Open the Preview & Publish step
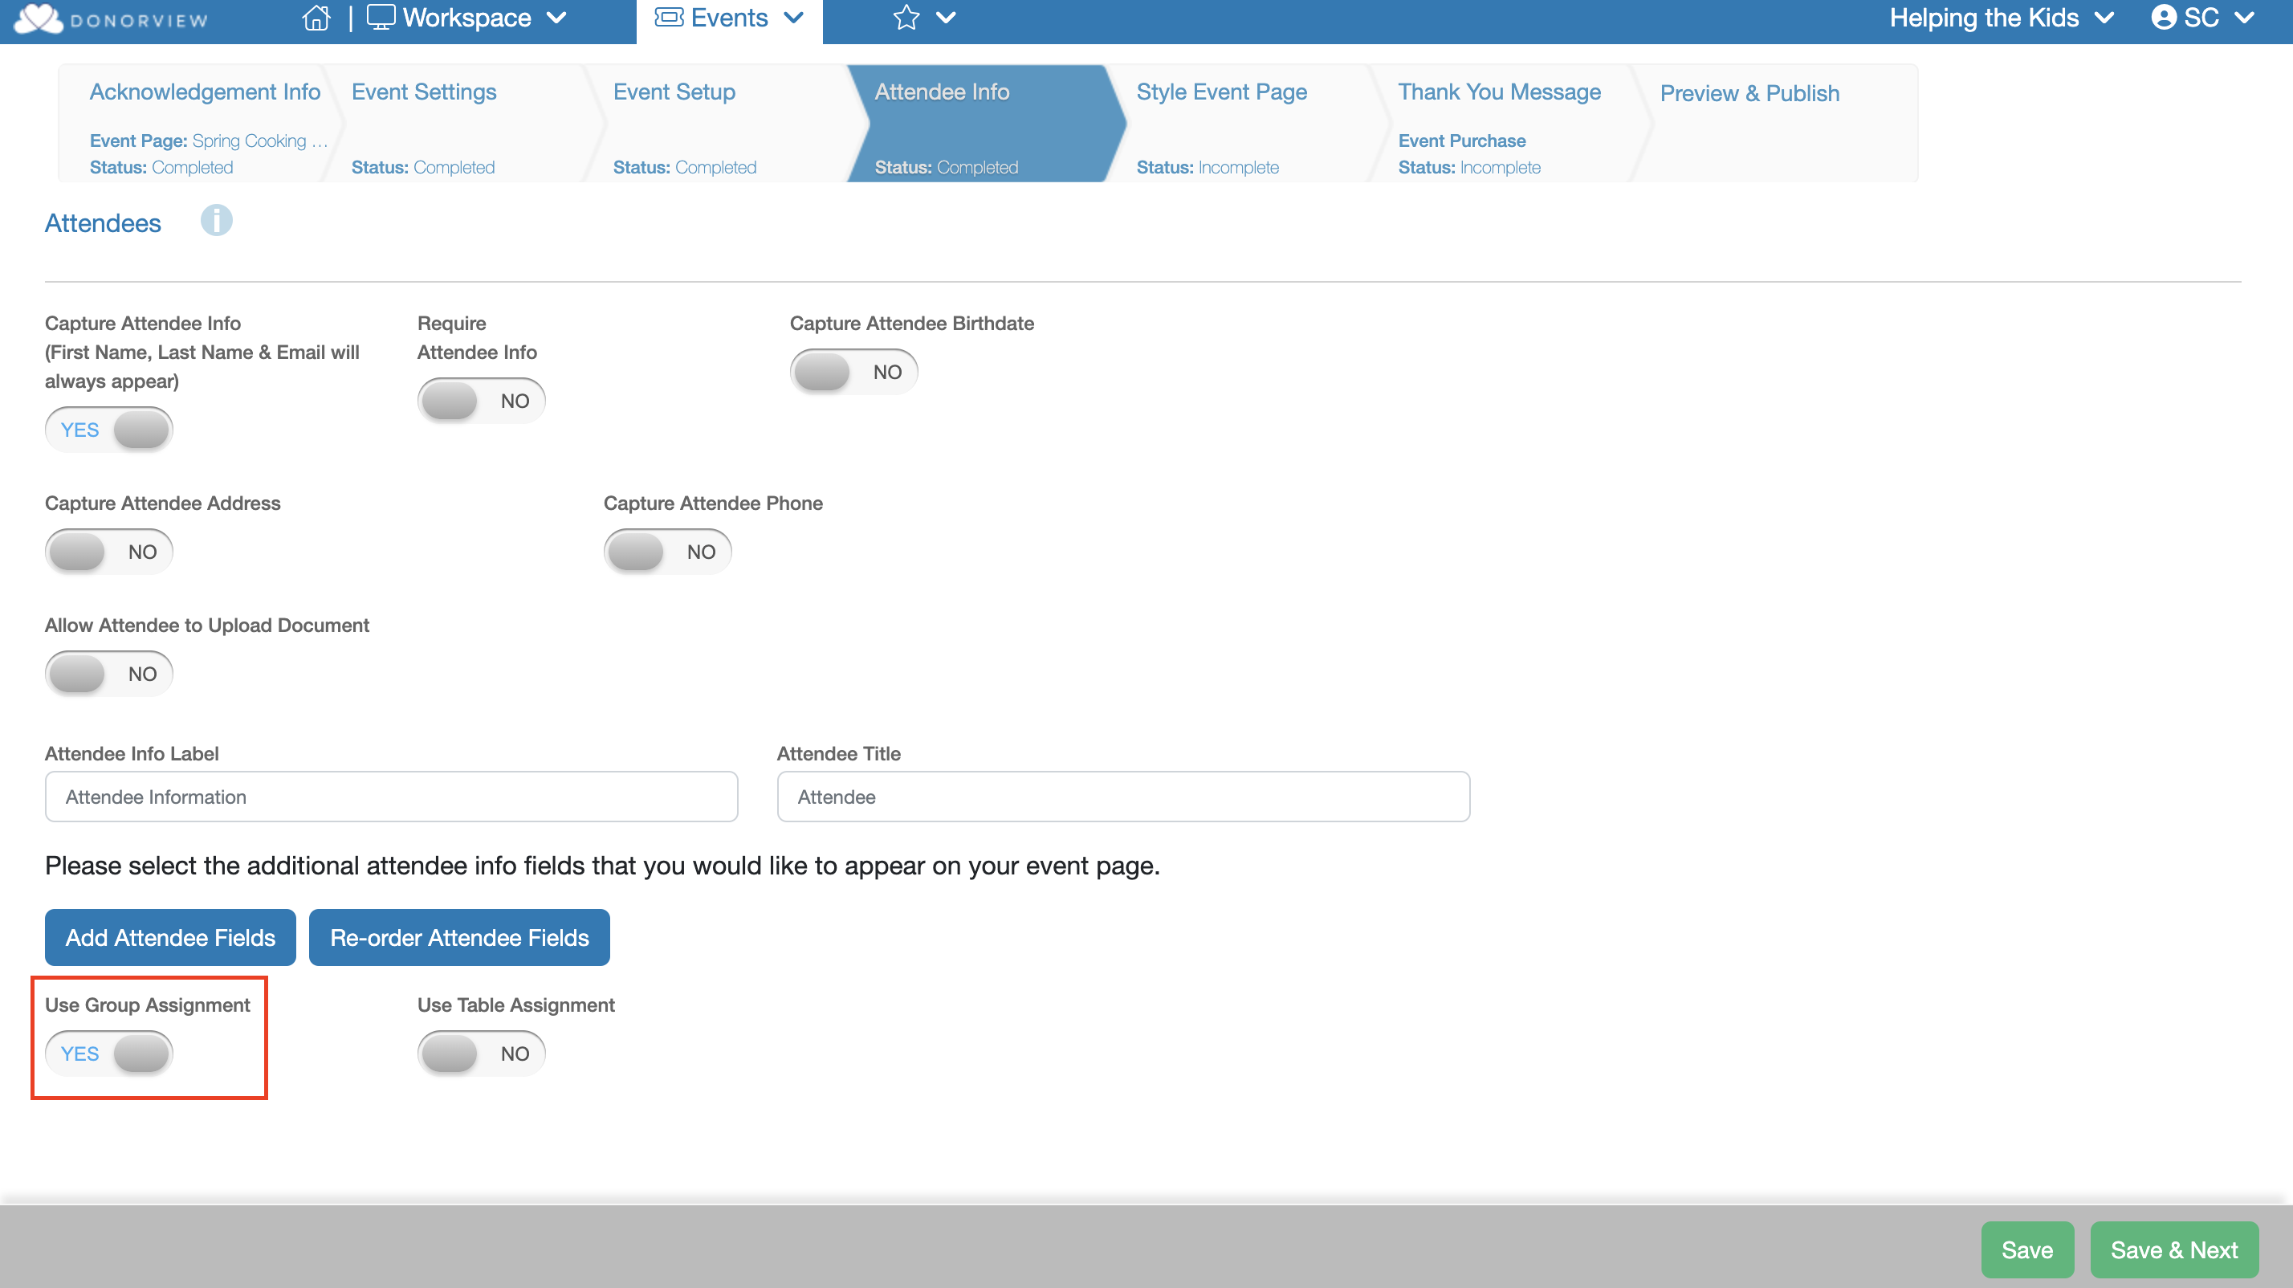The height and width of the screenshot is (1288, 2293). pyautogui.click(x=1749, y=93)
